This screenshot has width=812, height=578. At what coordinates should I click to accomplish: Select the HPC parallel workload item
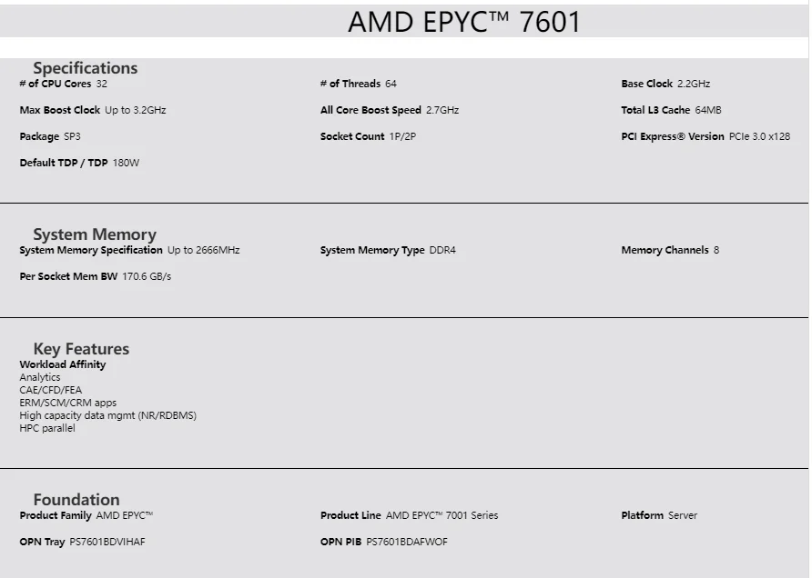47,428
